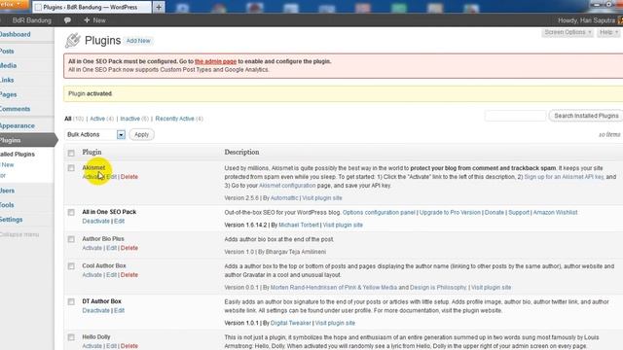Open Posts menu in sidebar

tap(7, 52)
